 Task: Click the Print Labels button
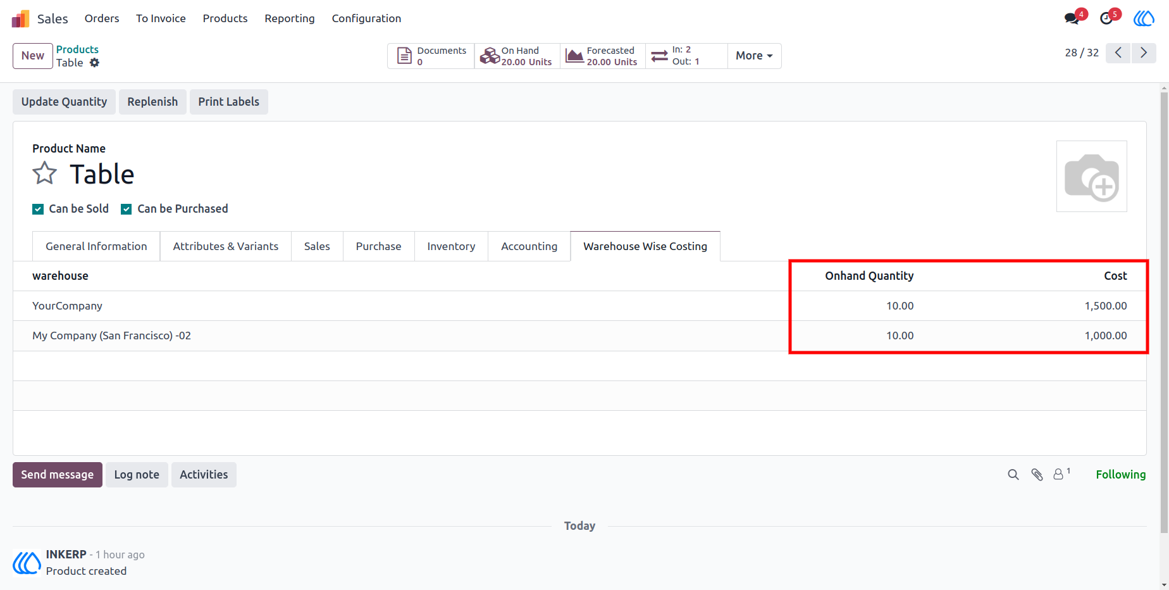(x=229, y=102)
